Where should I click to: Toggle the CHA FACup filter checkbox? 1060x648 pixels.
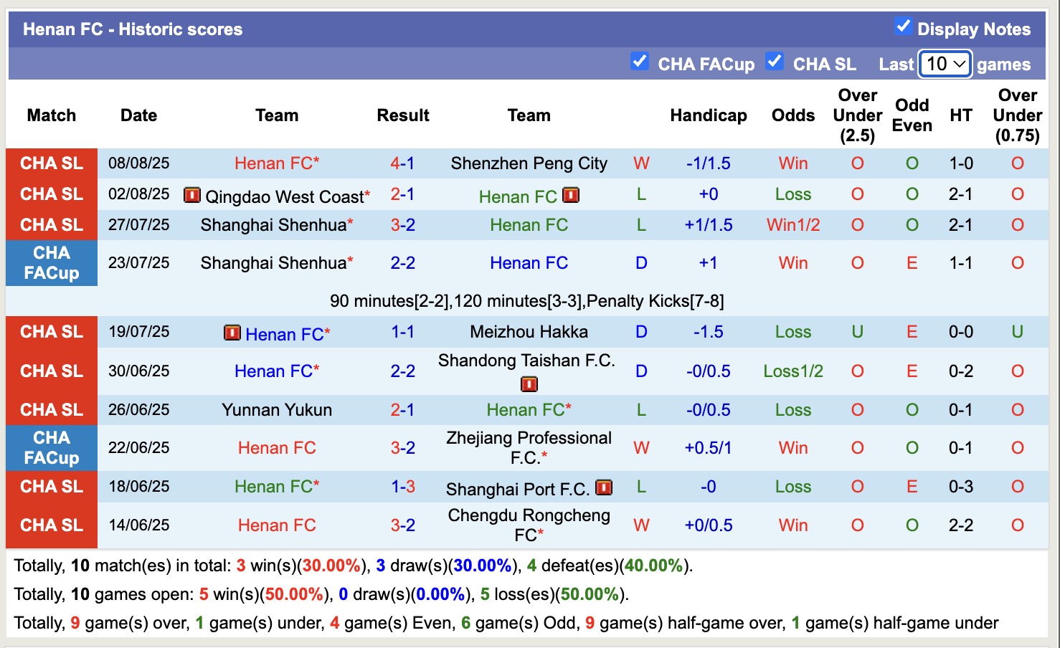click(x=639, y=62)
